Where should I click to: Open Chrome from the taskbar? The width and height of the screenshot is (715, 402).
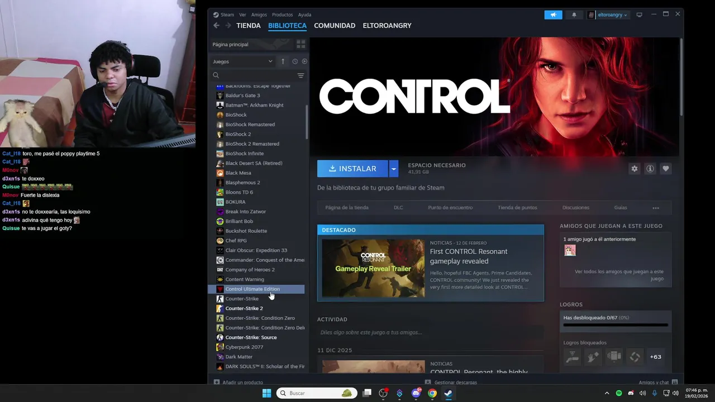click(x=432, y=393)
